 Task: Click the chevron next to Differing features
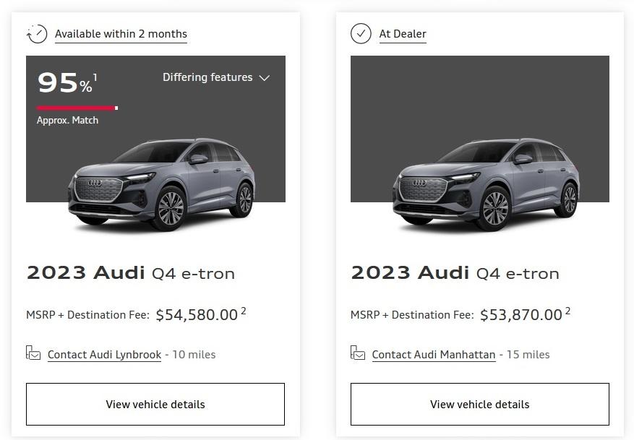click(x=265, y=78)
